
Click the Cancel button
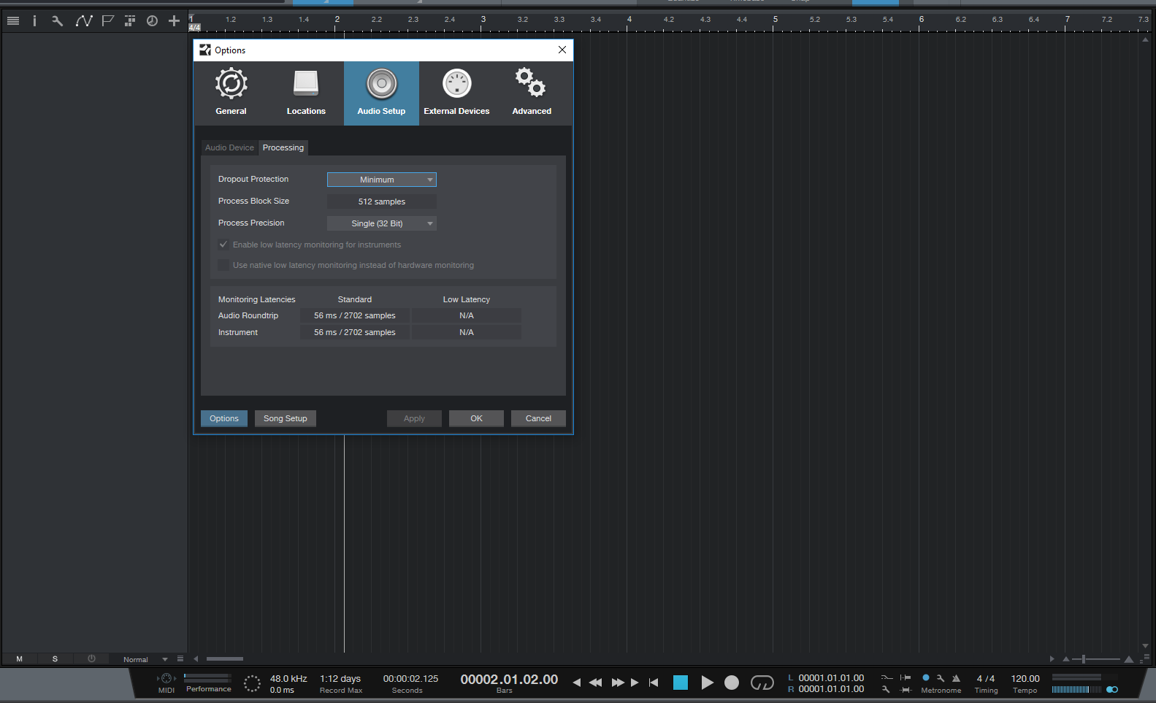point(538,418)
